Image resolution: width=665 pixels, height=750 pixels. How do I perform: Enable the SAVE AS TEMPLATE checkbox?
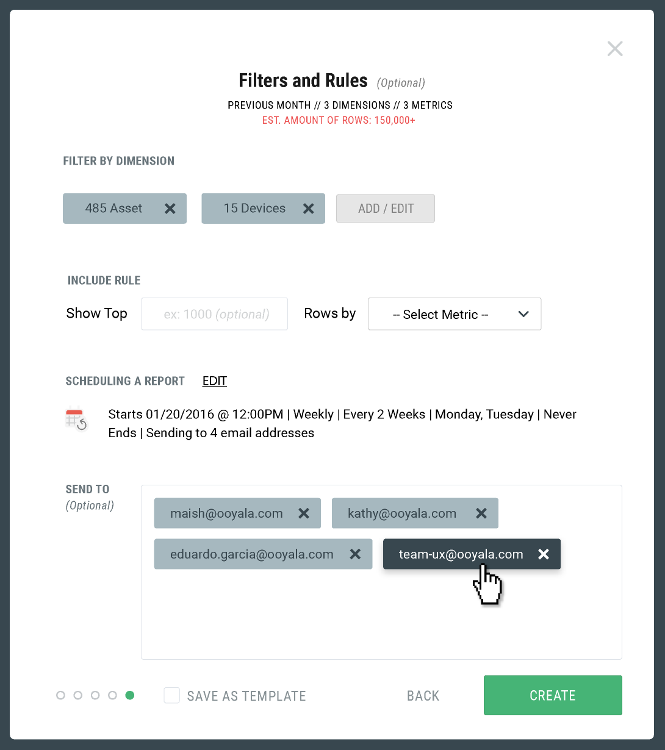click(171, 695)
